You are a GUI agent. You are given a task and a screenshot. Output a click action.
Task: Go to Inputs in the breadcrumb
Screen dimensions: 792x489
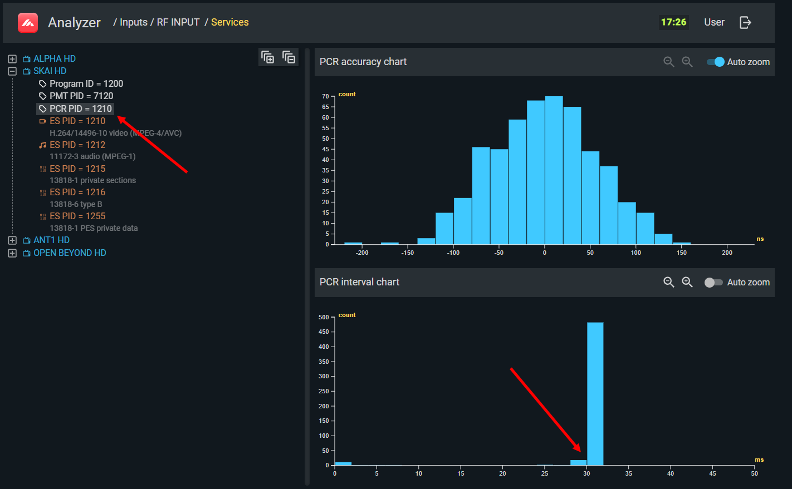coord(134,22)
